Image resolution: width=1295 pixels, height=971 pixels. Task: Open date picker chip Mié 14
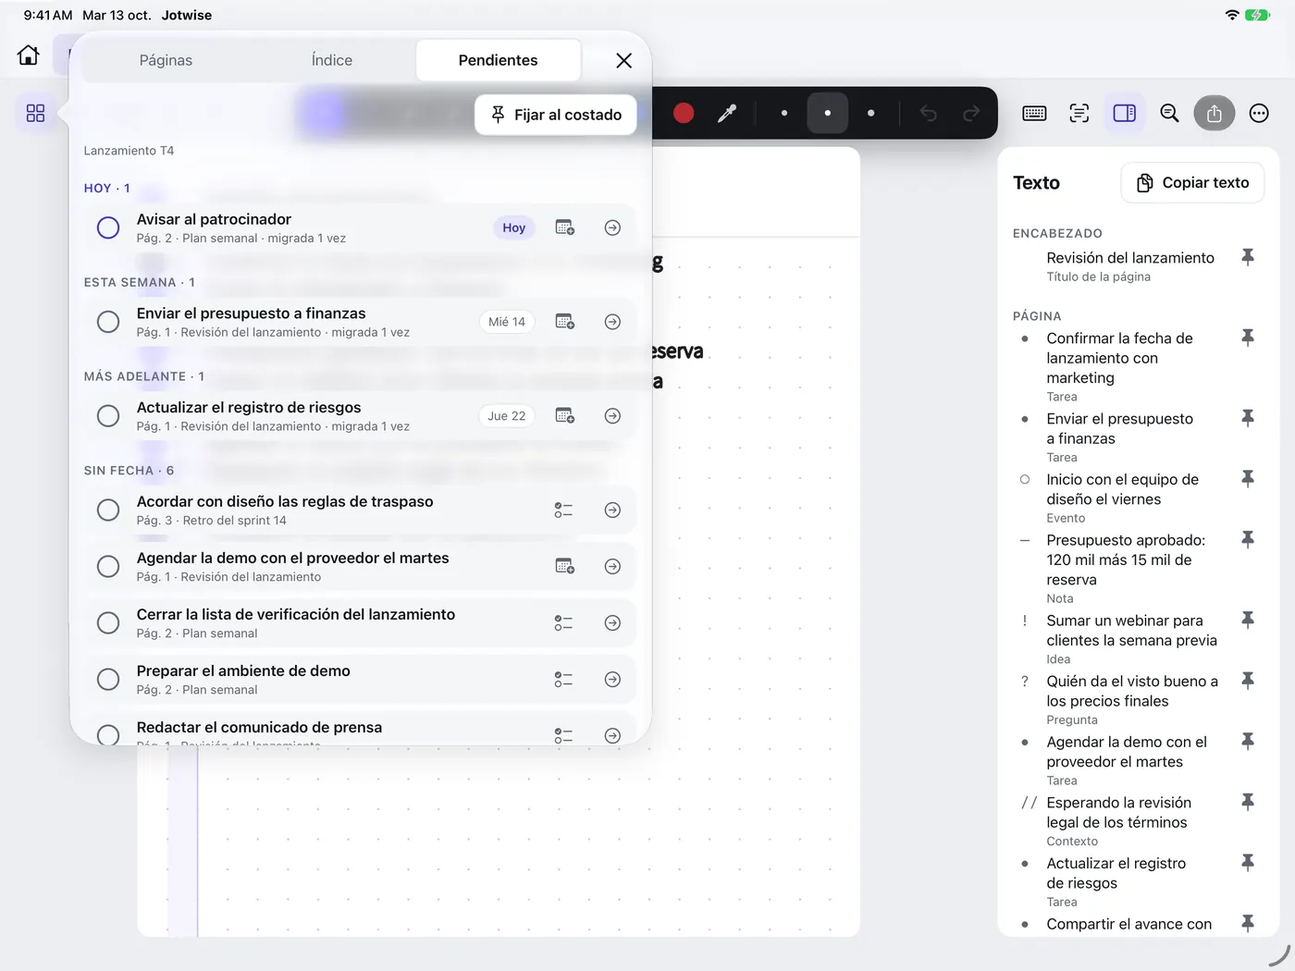506,322
